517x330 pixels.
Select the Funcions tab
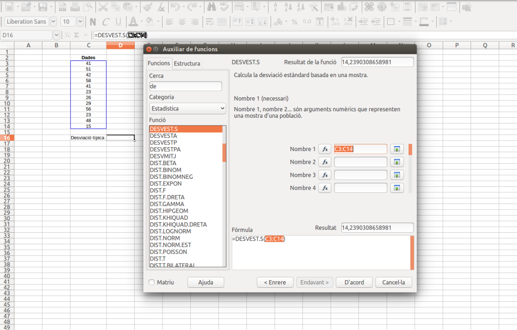pos(159,63)
